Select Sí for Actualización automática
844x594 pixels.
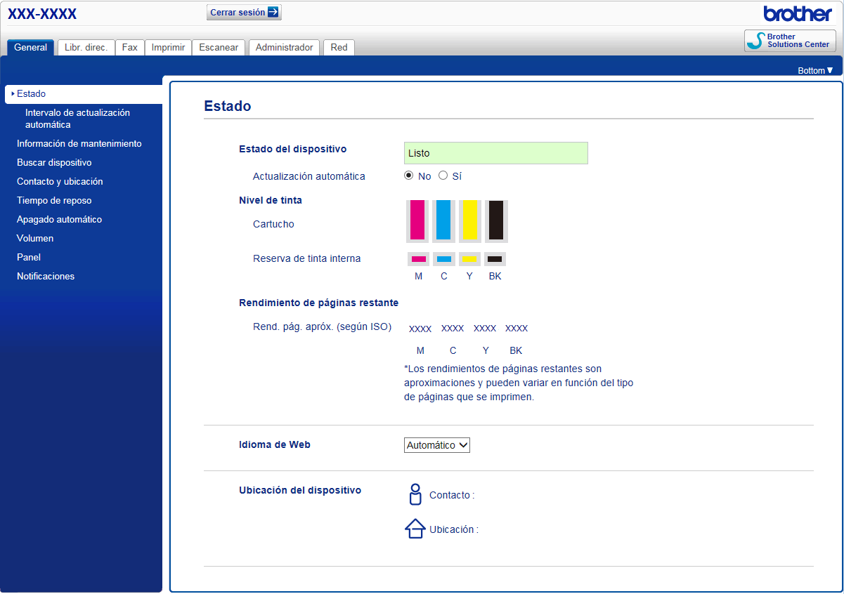[x=443, y=176]
